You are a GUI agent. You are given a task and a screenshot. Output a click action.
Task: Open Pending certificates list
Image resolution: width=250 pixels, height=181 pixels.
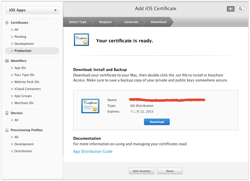tap(20, 37)
